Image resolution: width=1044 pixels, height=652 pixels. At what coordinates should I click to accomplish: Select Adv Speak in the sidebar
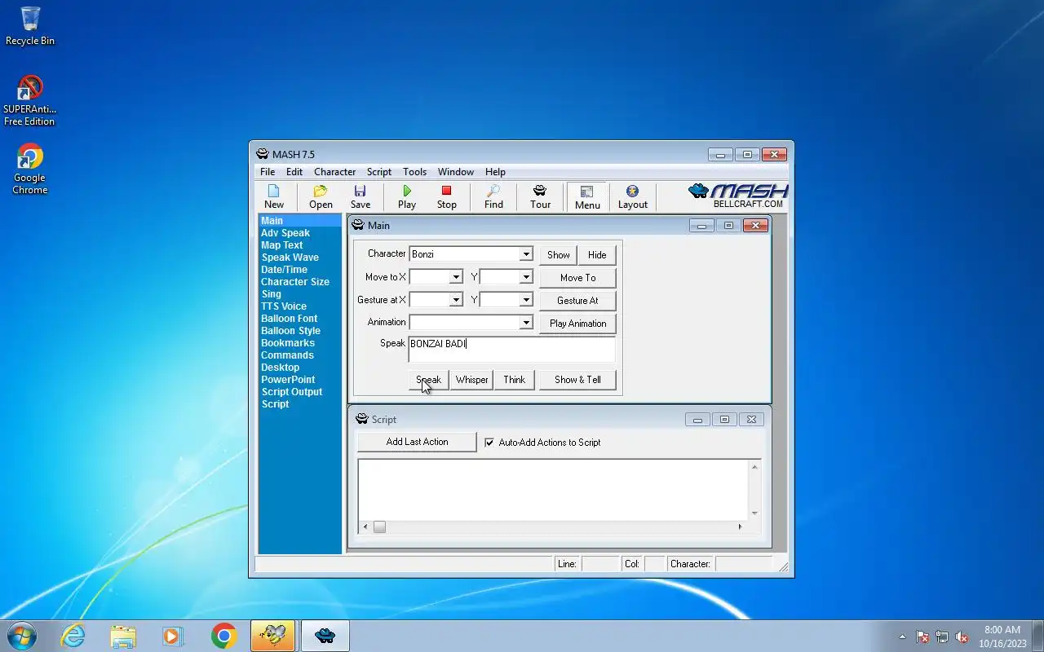(x=285, y=233)
